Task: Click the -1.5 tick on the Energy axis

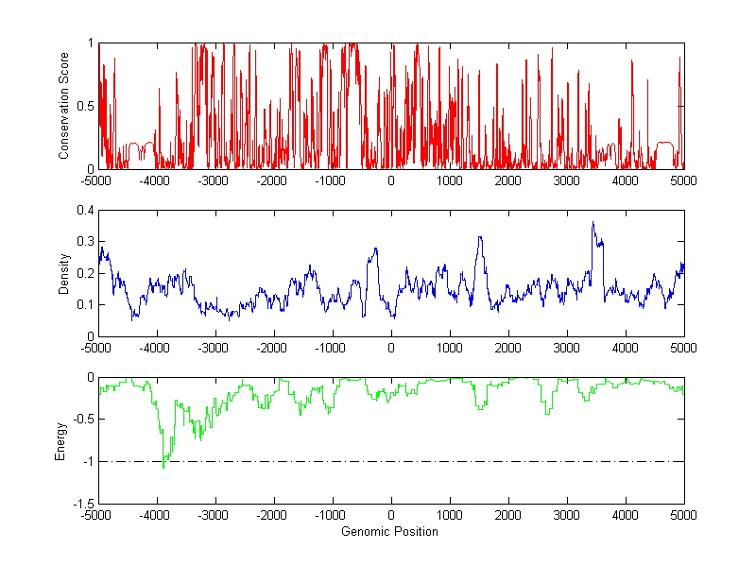Action: [82, 504]
